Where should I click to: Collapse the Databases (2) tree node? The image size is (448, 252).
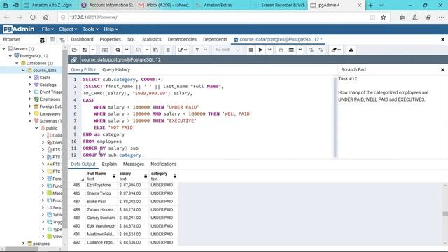[x=17, y=63]
